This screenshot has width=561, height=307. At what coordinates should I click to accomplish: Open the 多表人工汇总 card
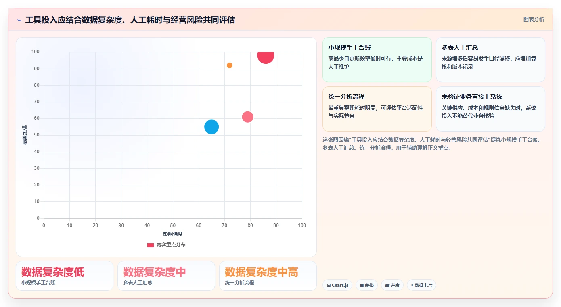coord(490,60)
